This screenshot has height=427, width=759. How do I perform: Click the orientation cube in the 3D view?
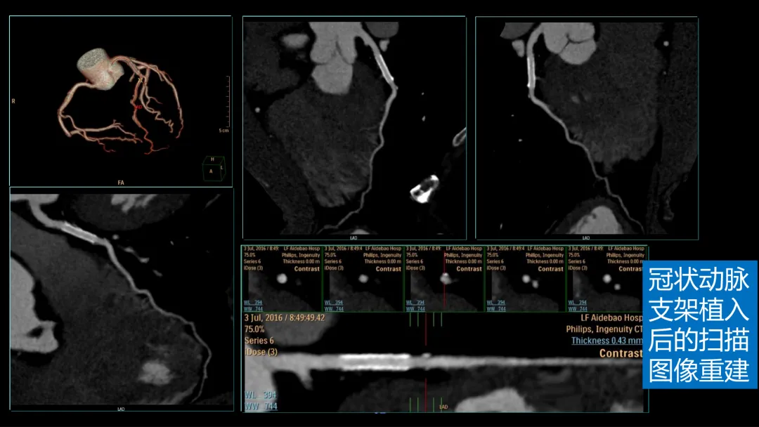[214, 169]
